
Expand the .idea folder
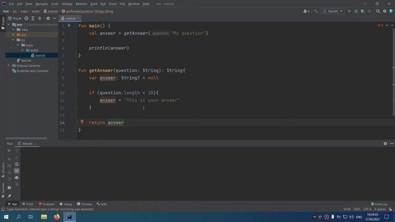pyautogui.click(x=14, y=30)
